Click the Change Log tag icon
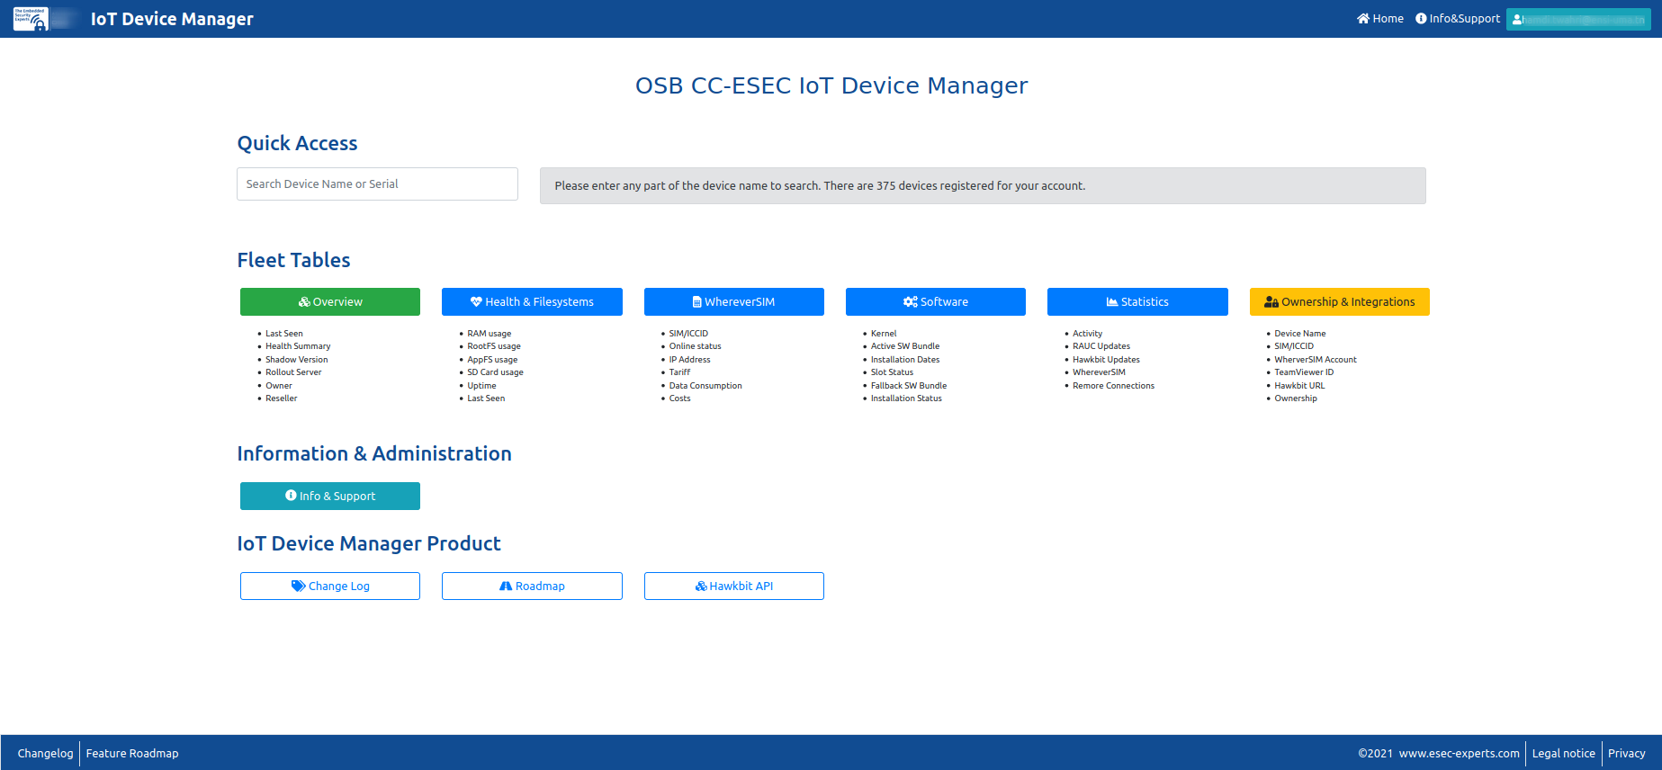The image size is (1662, 770). tap(298, 586)
